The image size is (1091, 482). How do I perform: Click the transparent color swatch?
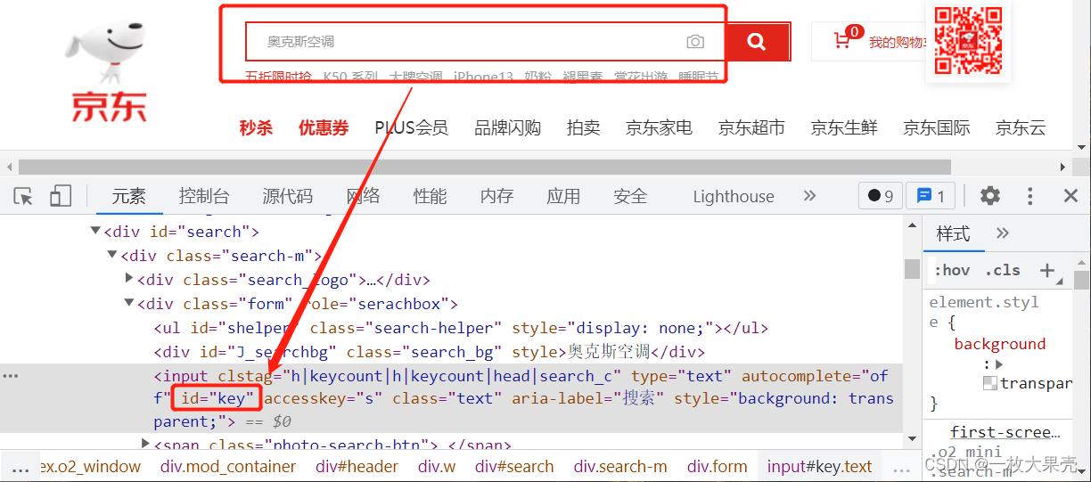[x=989, y=383]
